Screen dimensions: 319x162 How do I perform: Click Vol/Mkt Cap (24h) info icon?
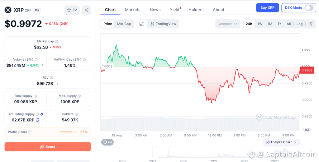[x=84, y=60]
